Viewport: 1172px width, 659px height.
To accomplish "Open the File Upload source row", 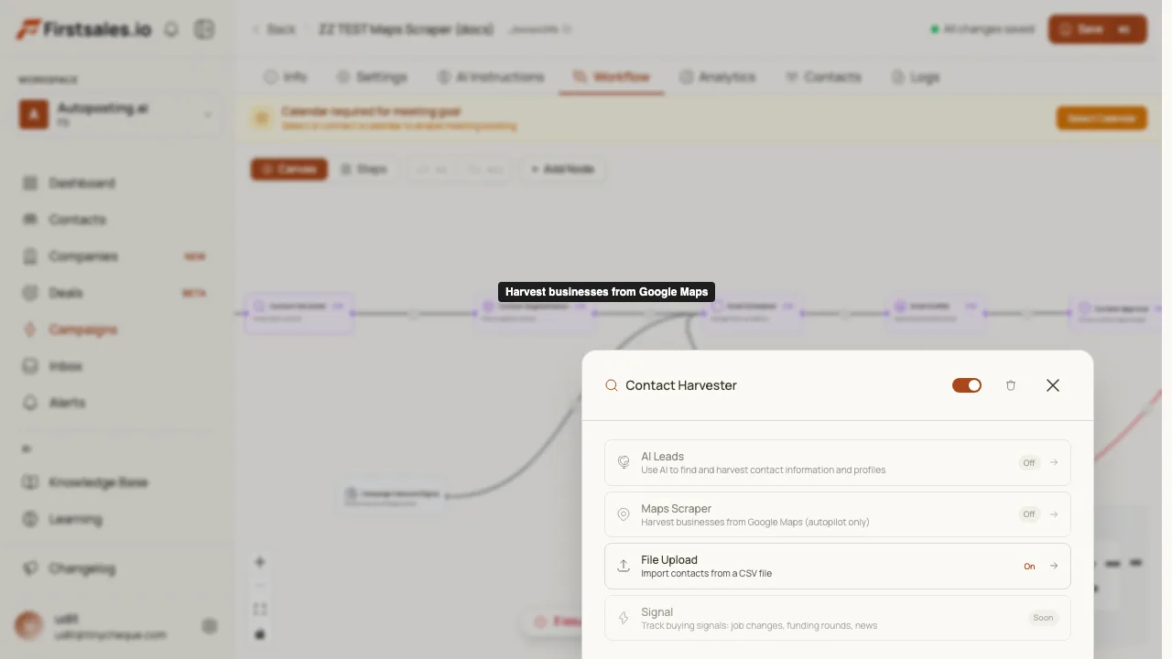I will 838,566.
